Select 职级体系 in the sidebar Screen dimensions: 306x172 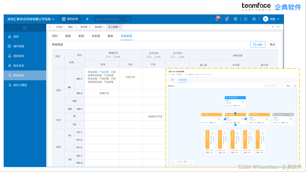(25, 75)
